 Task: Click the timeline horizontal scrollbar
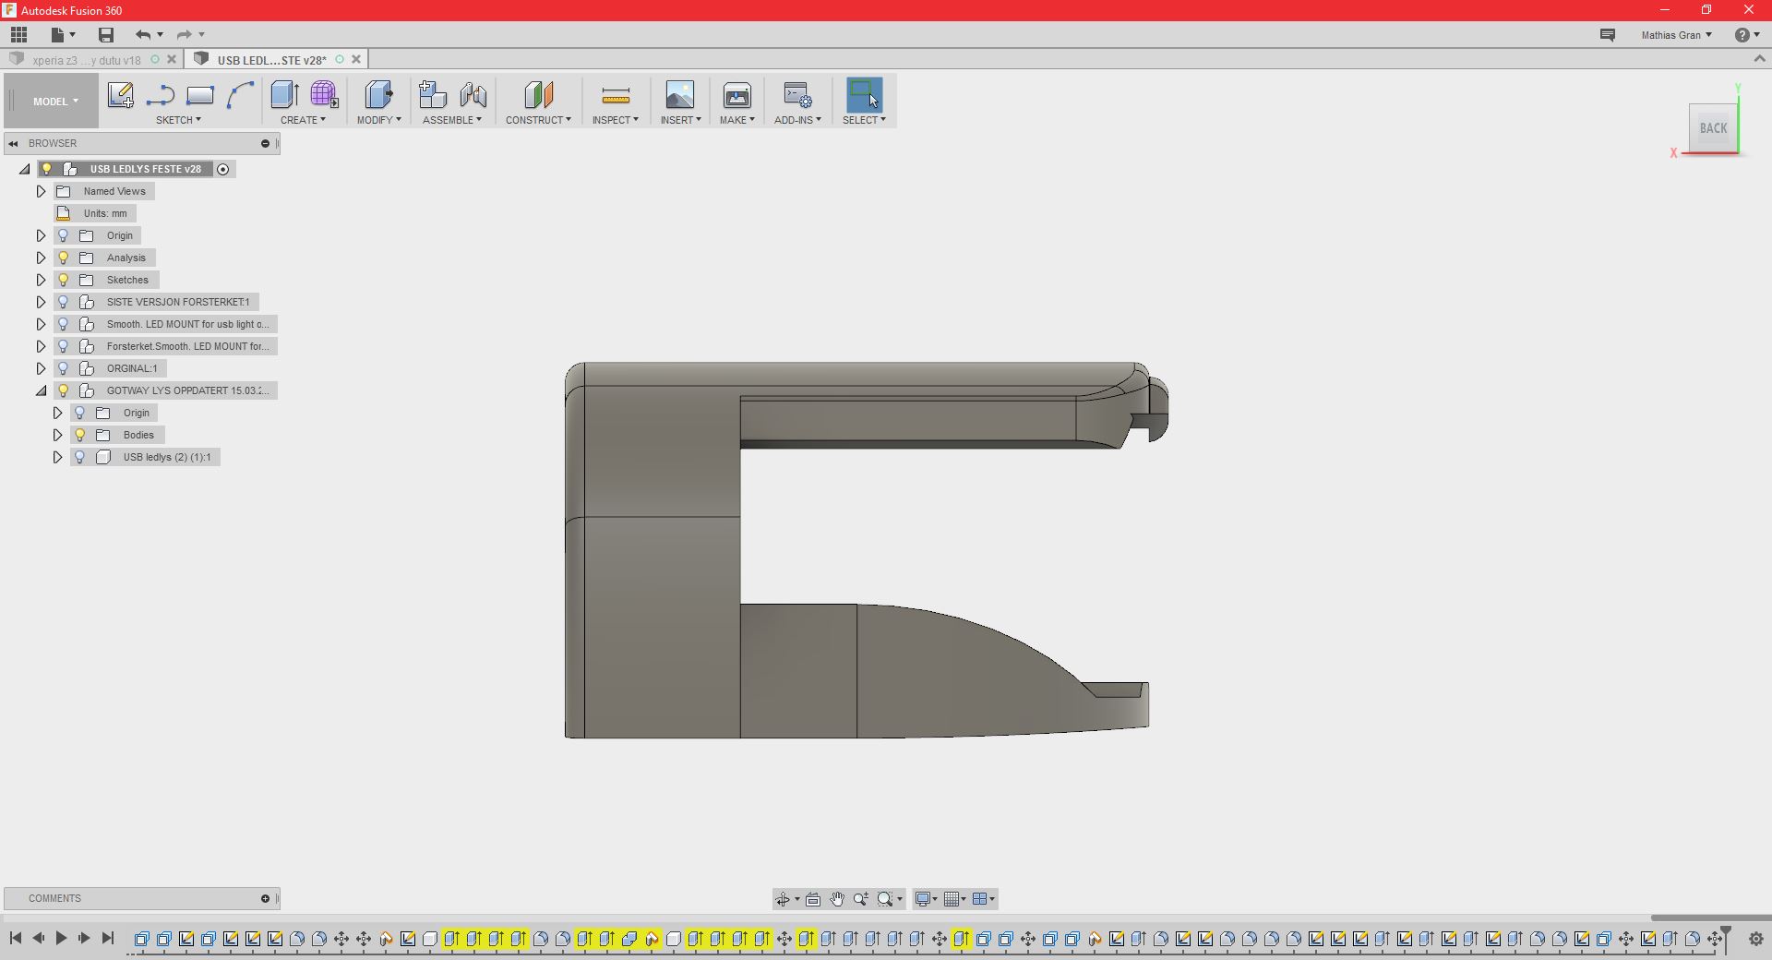tap(1710, 918)
